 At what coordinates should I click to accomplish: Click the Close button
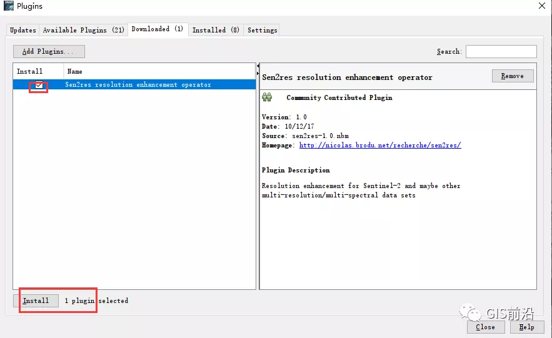[486, 327]
